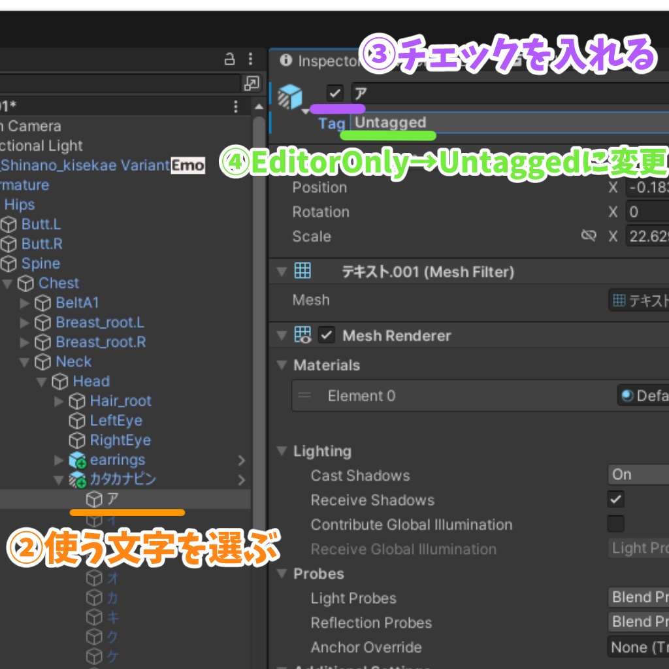The image size is (669, 669).
Task: Select the キ object in hierarchy
Action: (113, 617)
